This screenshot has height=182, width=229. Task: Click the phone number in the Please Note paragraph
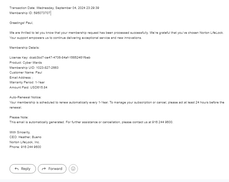pyautogui.click(x=163, y=122)
